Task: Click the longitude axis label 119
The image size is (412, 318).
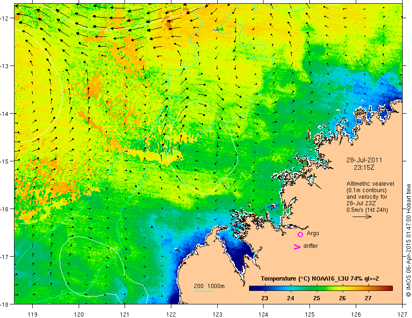Action: [33, 314]
